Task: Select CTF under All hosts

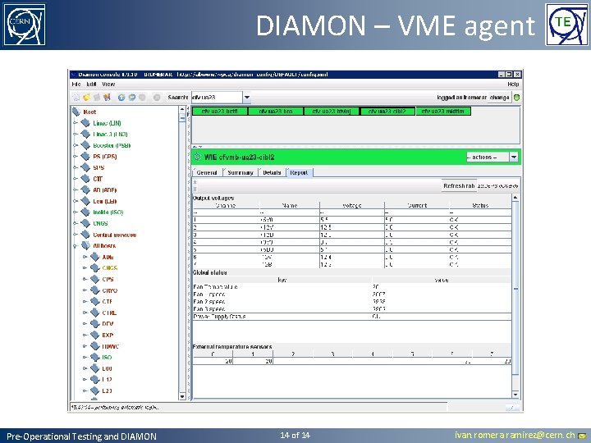Action: [x=107, y=301]
